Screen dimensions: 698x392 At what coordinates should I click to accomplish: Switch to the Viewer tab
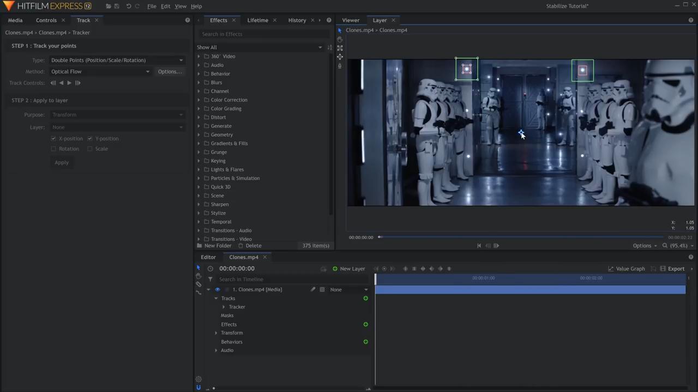[351, 20]
